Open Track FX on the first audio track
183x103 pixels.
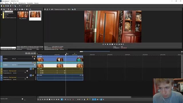point(33,69)
